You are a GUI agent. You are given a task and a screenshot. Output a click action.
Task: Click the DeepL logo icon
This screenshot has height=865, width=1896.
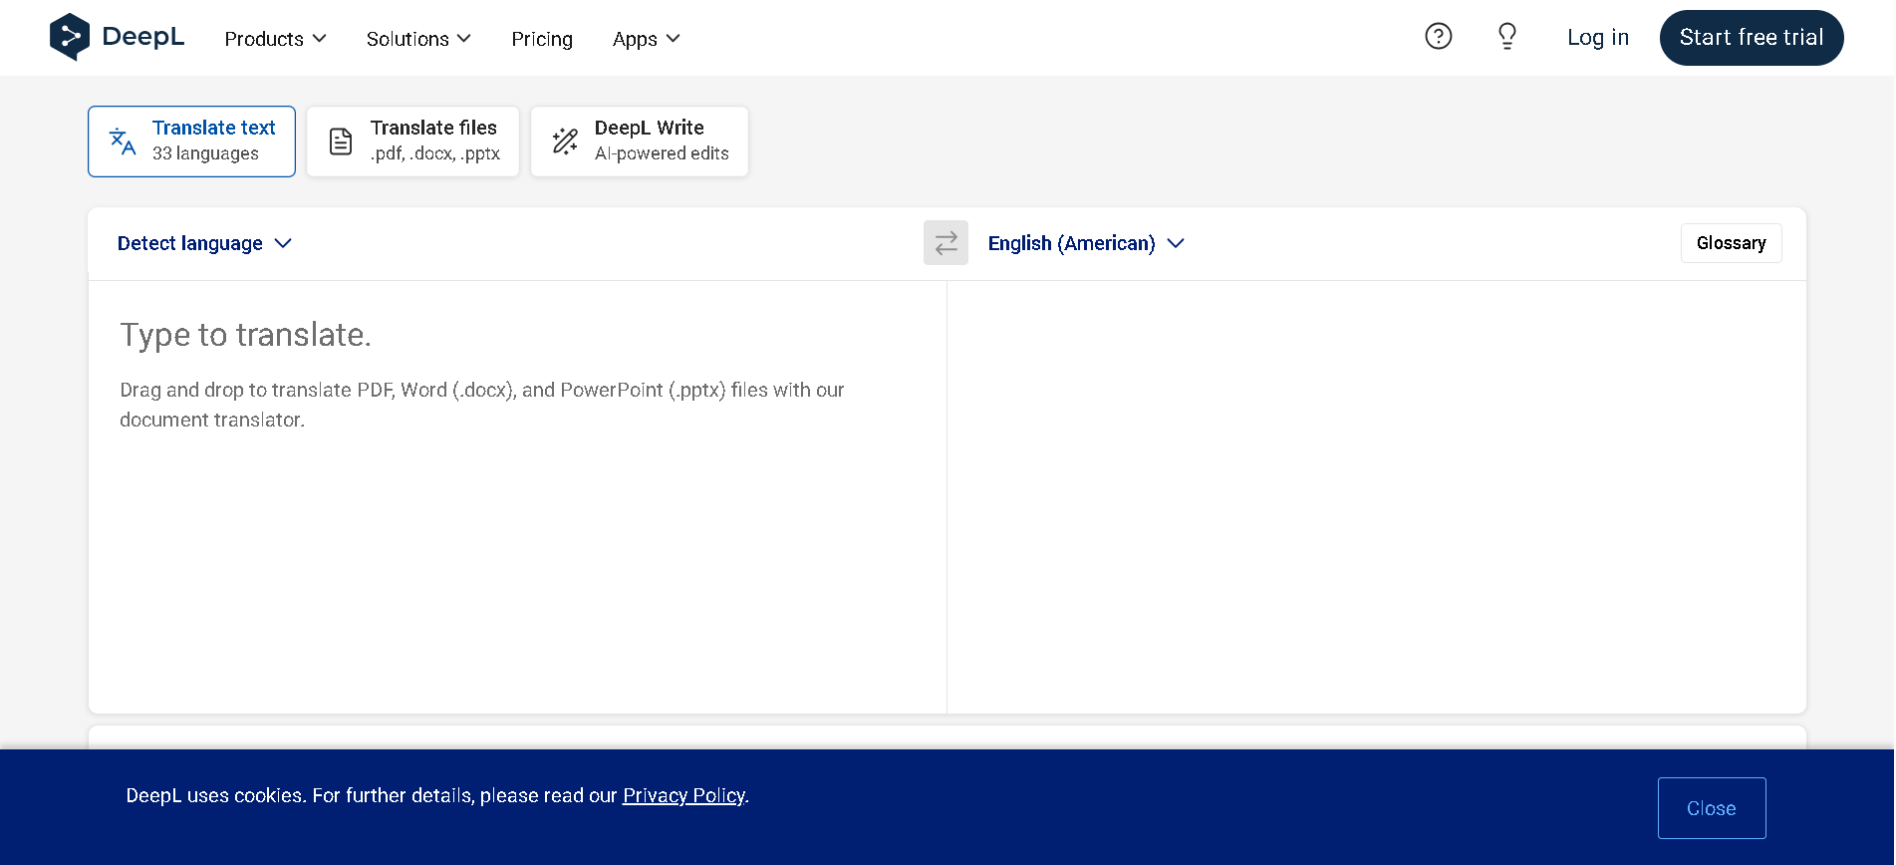click(70, 37)
